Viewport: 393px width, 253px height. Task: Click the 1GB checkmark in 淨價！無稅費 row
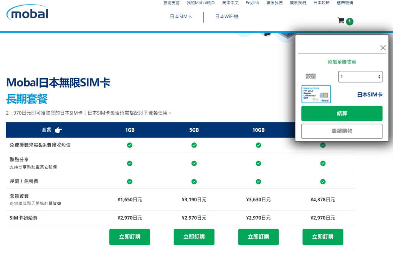pyautogui.click(x=130, y=182)
